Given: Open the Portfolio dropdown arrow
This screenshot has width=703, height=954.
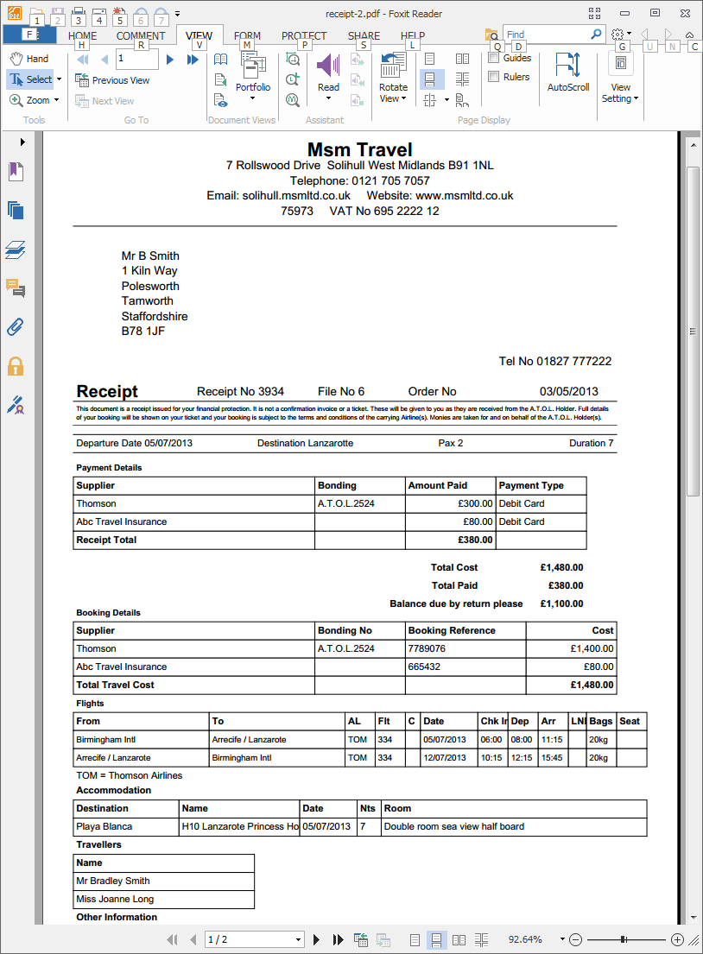Looking at the screenshot, I should pos(252,98).
